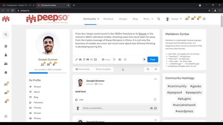Filter stream by hashtag icon
The width and height of the screenshot is (223, 125).
(156, 69)
